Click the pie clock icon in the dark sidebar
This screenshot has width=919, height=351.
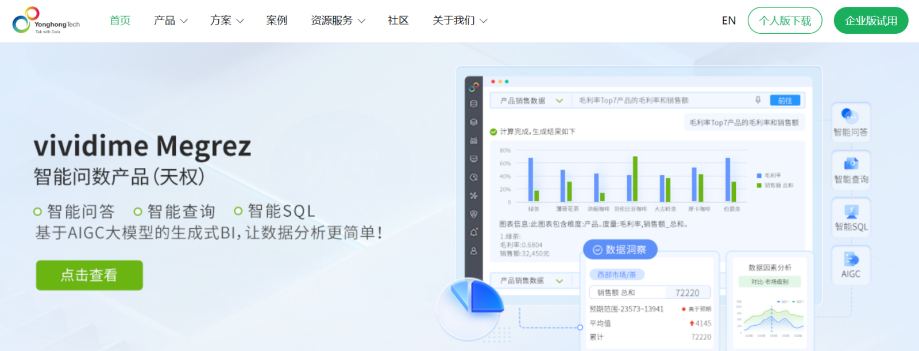pyautogui.click(x=474, y=177)
